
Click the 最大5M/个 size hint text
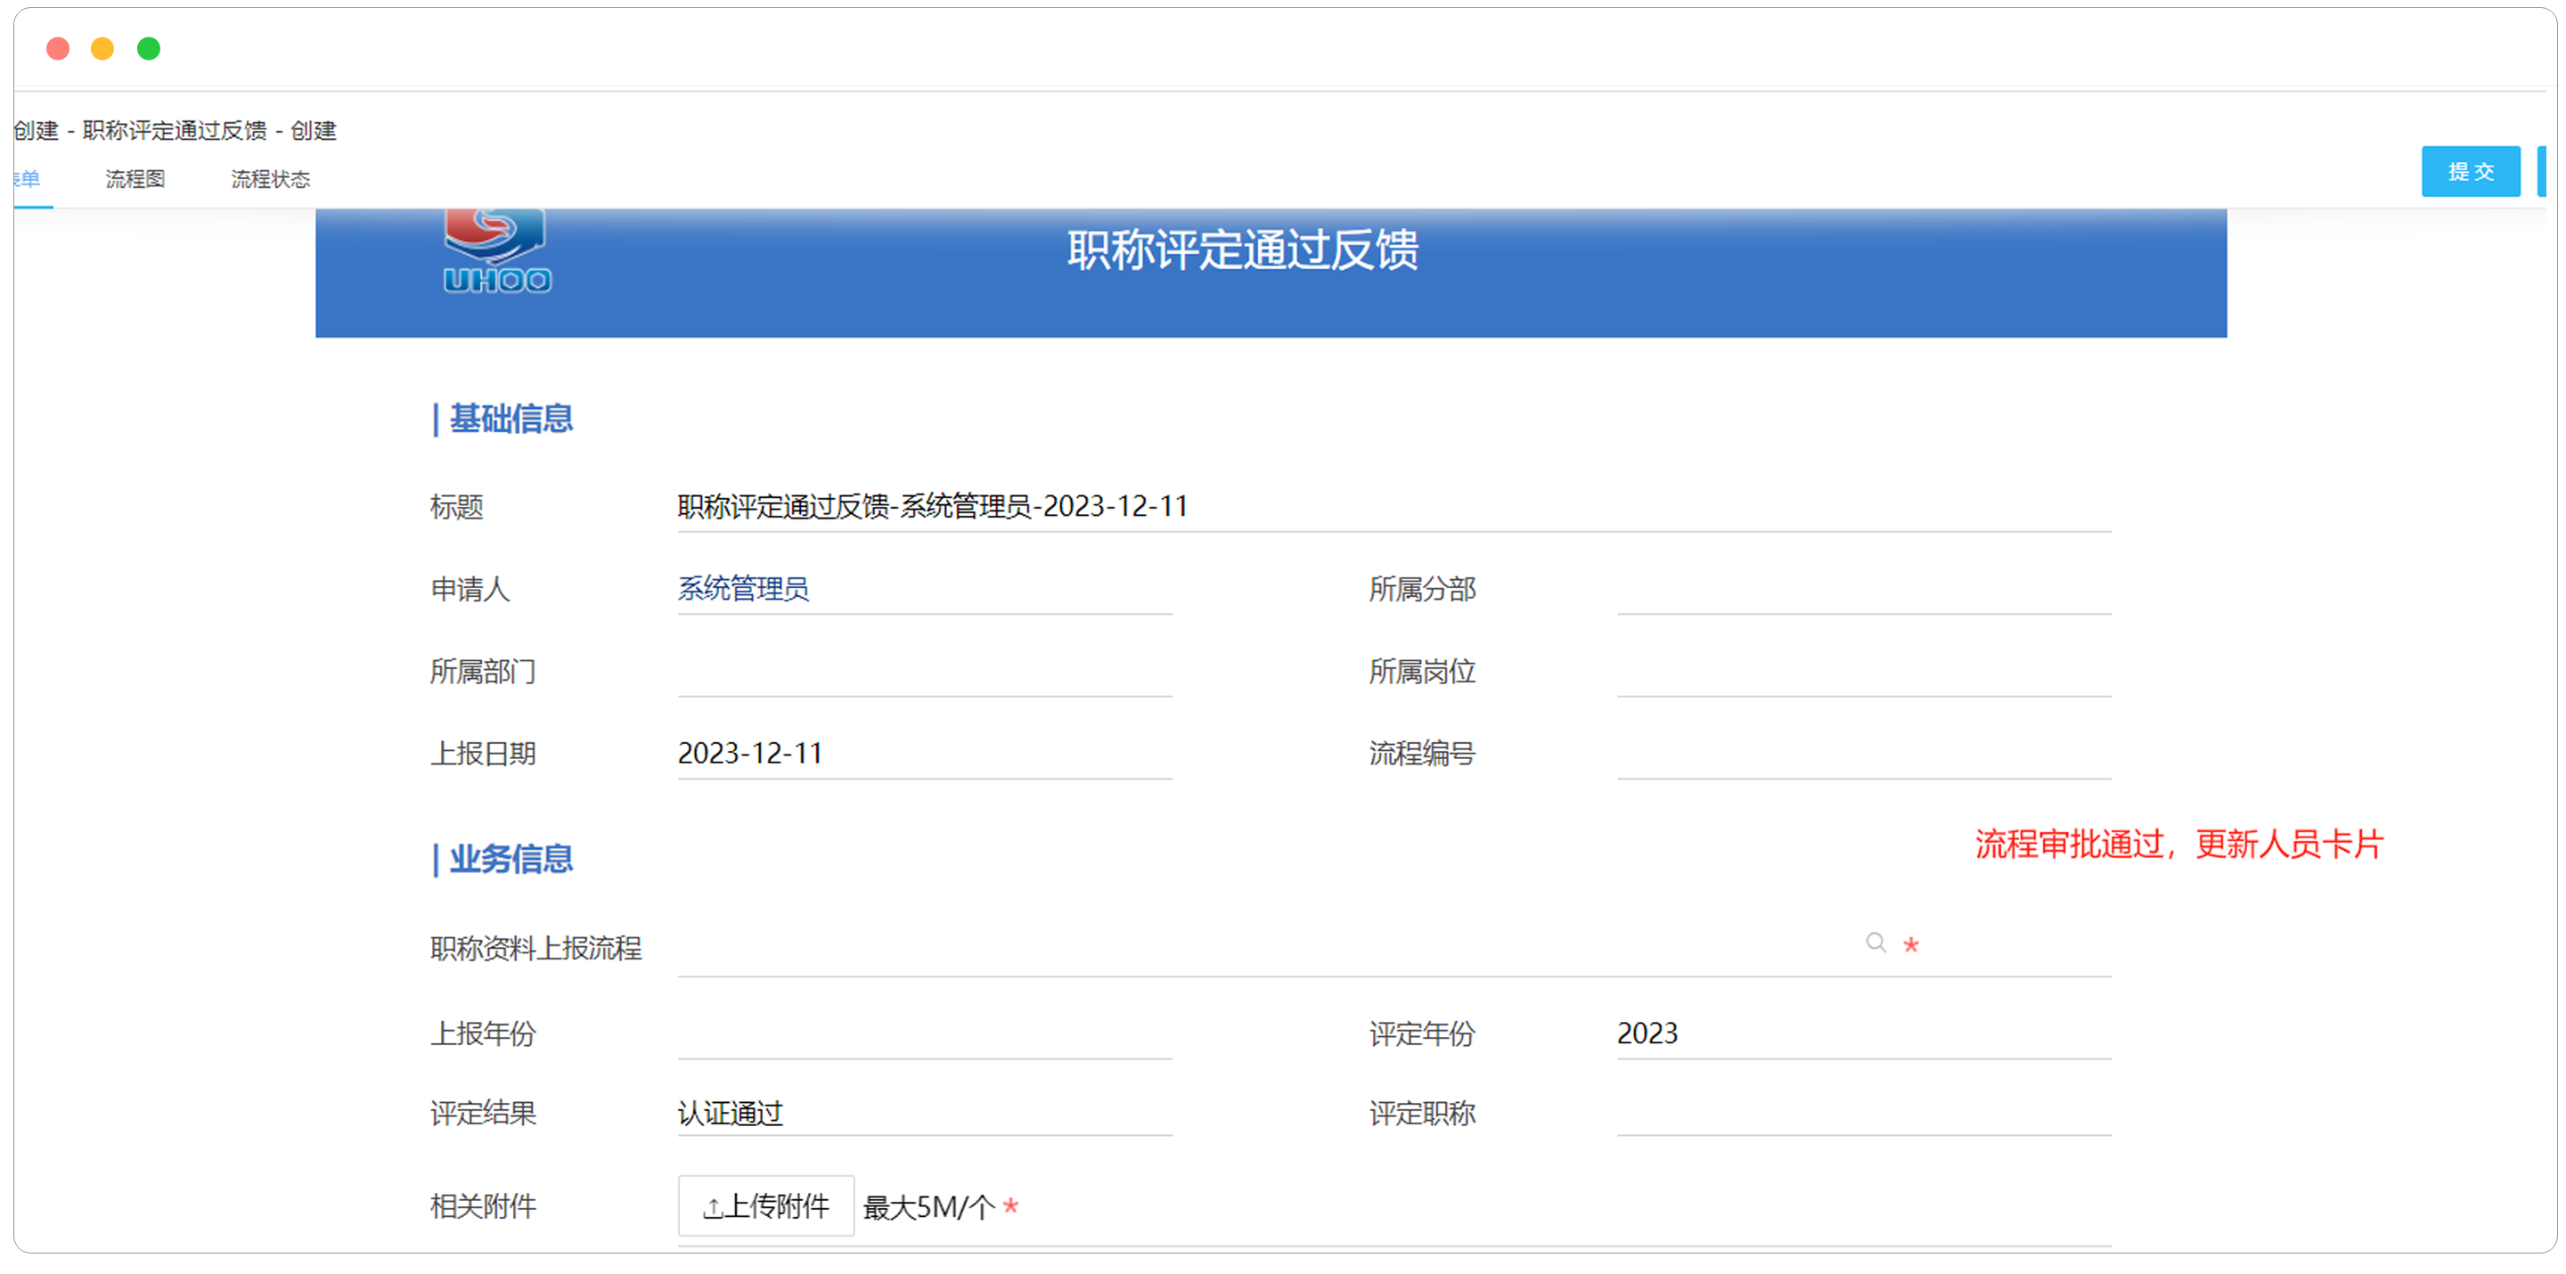(x=928, y=1208)
